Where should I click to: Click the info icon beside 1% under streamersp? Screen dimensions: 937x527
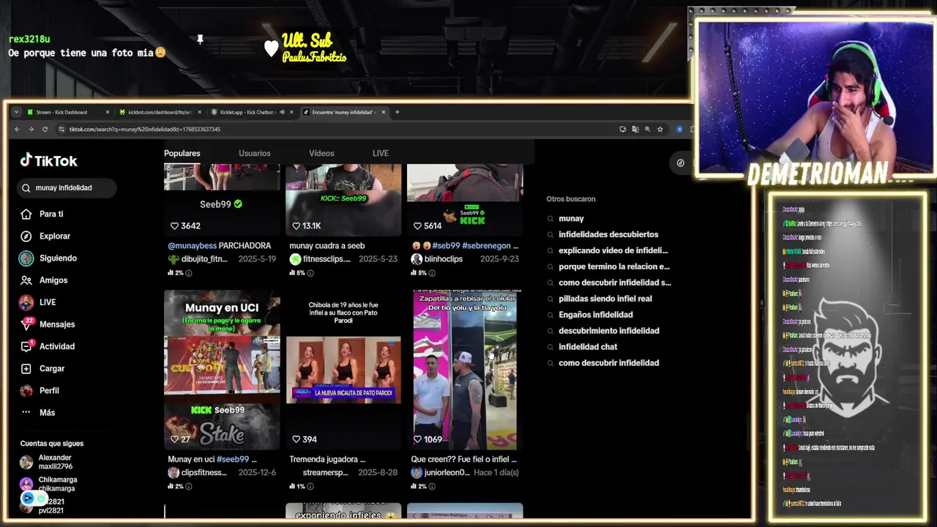(x=310, y=487)
